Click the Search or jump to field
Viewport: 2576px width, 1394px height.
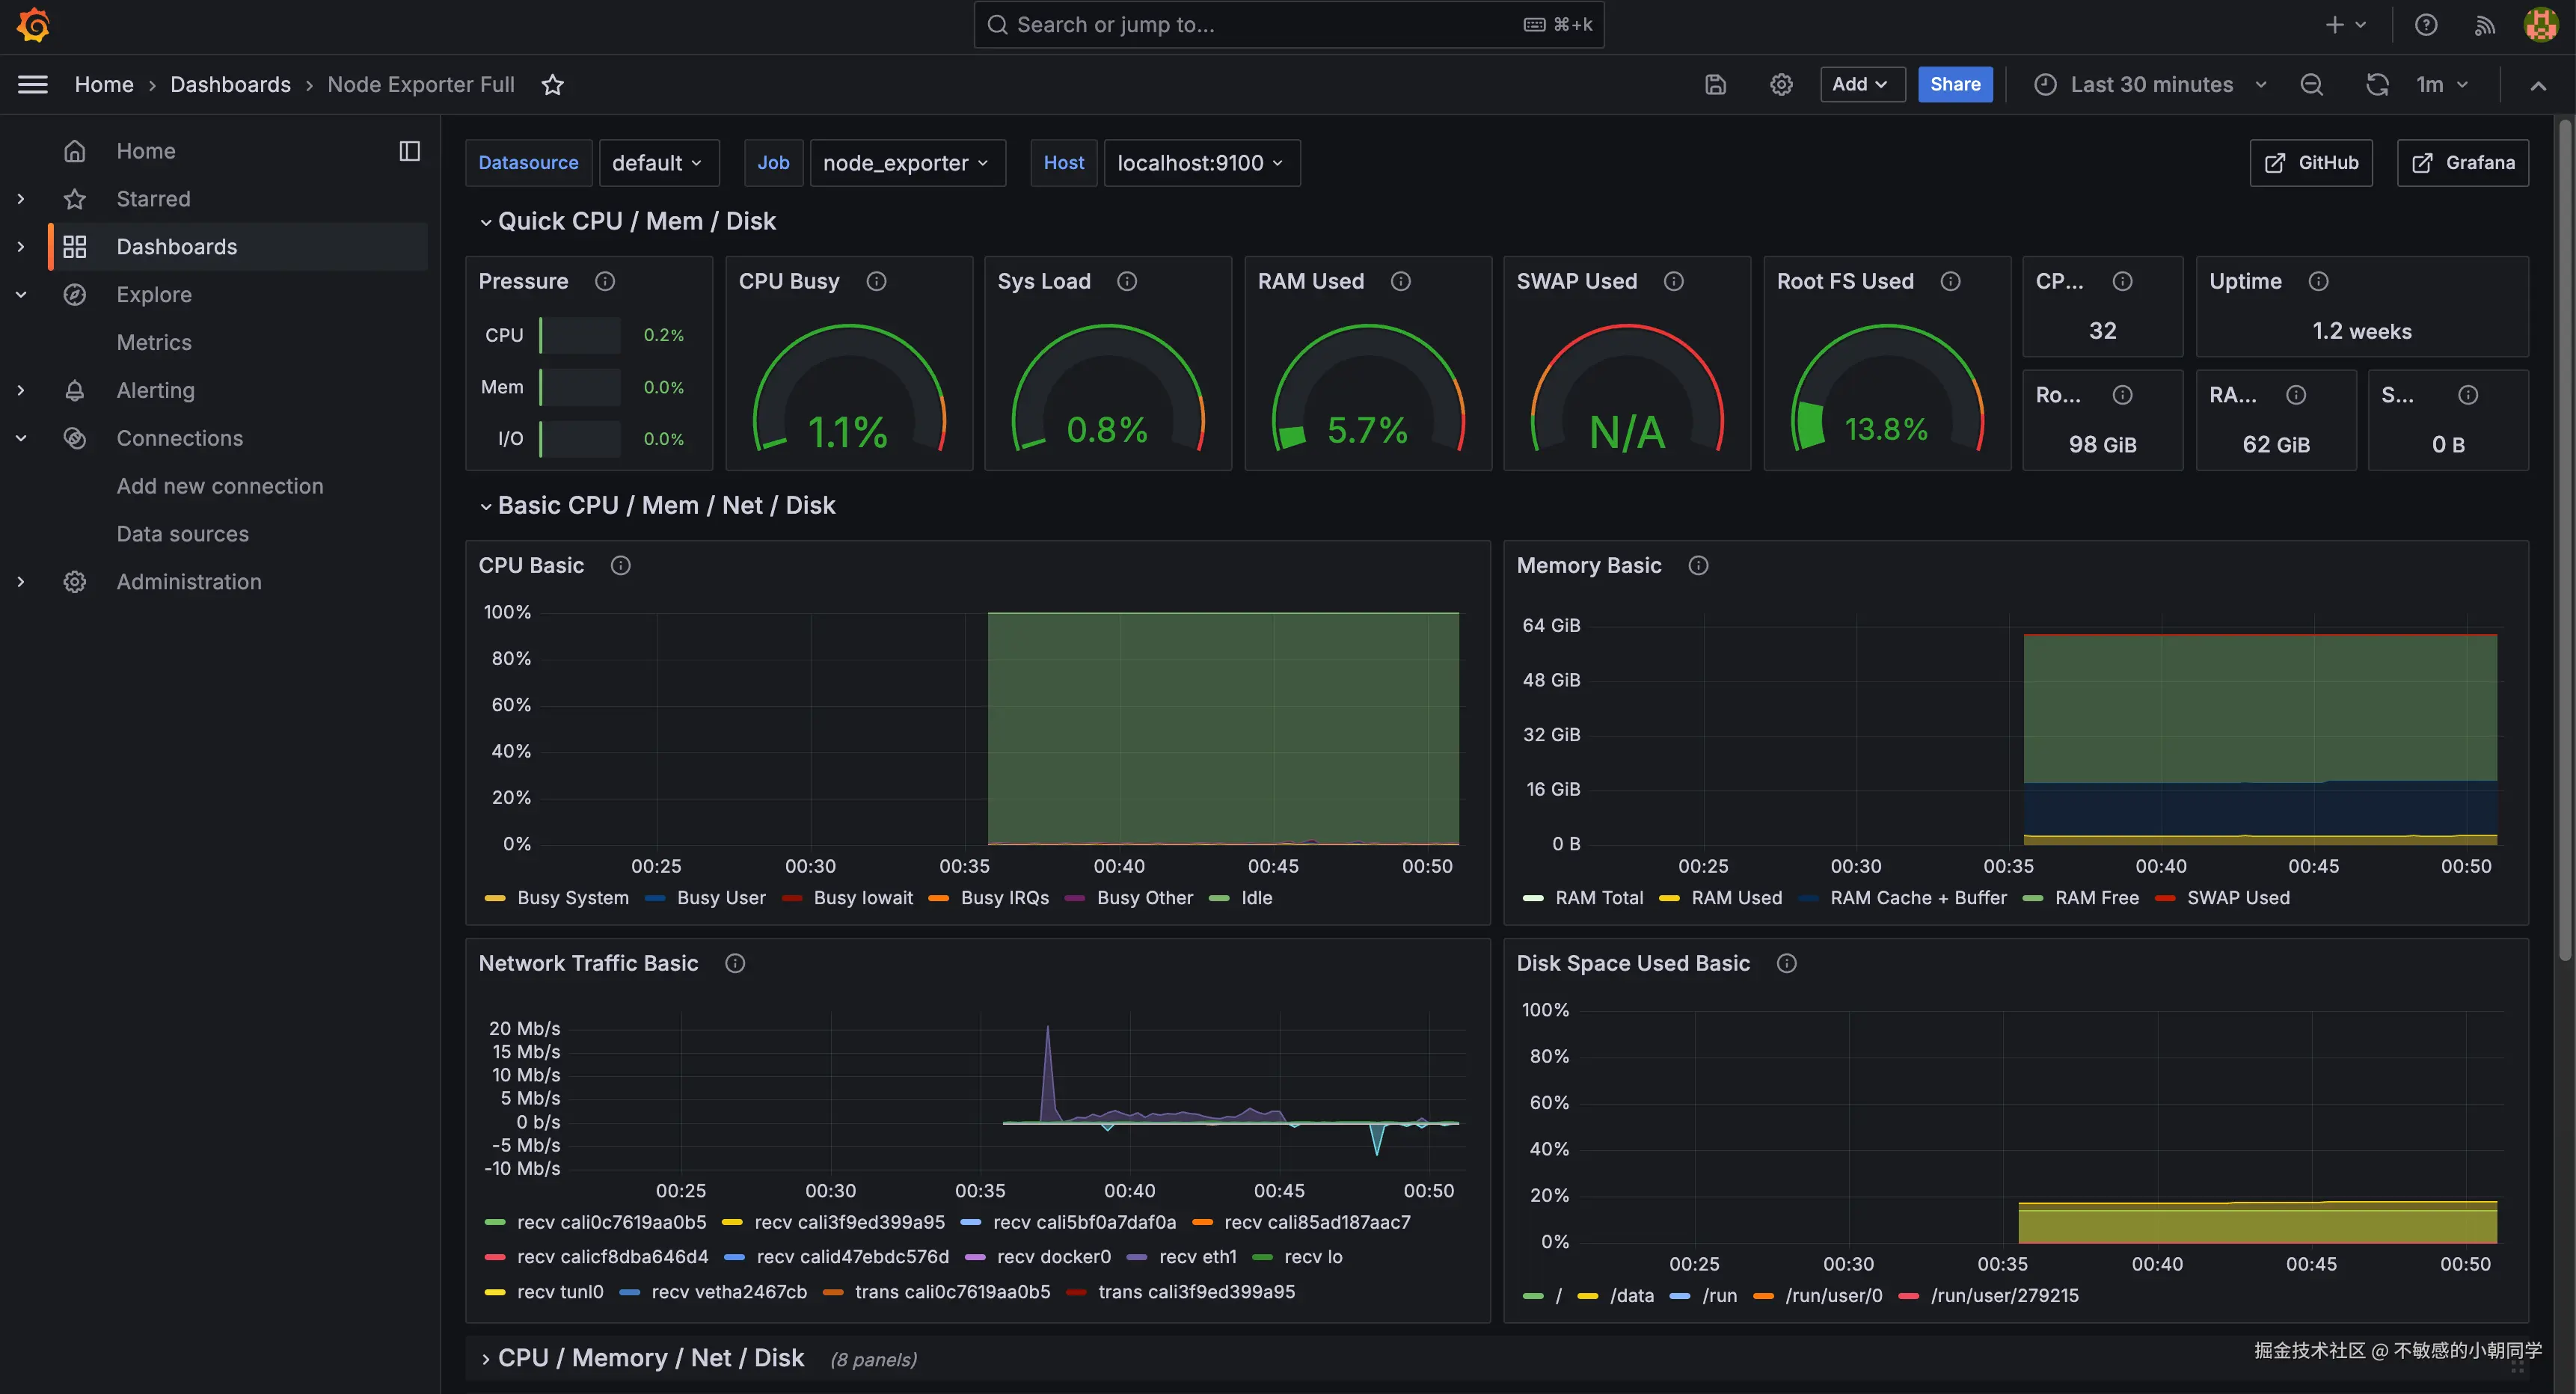pos(1288,25)
